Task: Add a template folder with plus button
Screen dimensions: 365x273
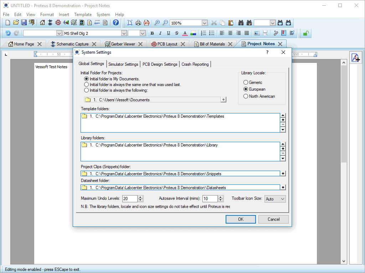Action: coord(283,120)
